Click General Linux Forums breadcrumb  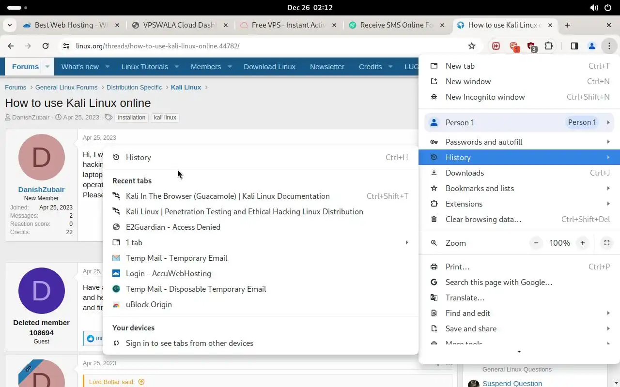66,88
